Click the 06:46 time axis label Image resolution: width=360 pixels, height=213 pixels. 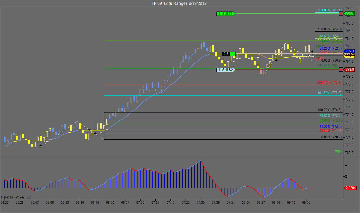pyautogui.click(x=95, y=202)
